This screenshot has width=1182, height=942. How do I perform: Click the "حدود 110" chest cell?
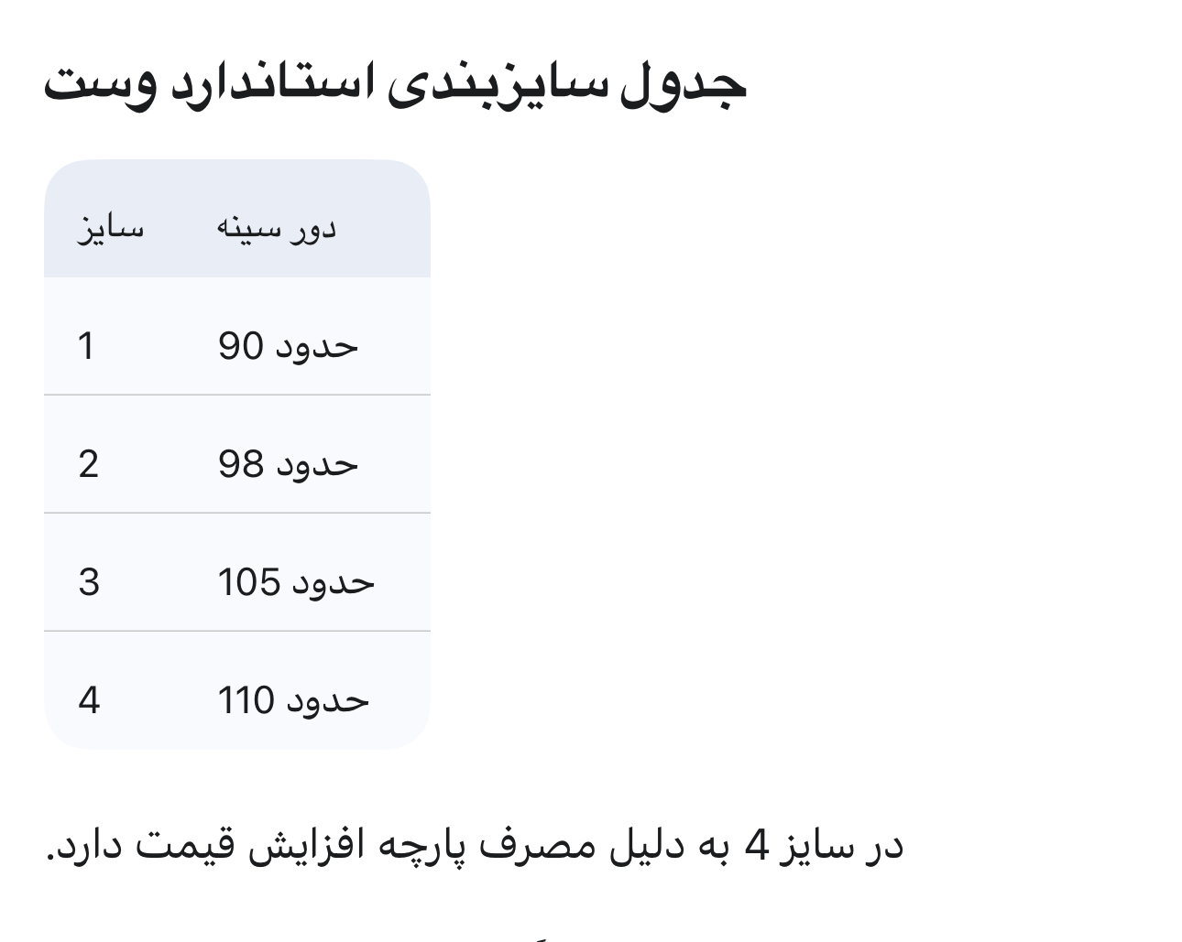pos(293,700)
